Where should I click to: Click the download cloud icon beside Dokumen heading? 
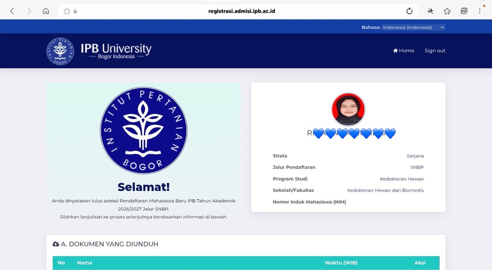click(x=56, y=244)
